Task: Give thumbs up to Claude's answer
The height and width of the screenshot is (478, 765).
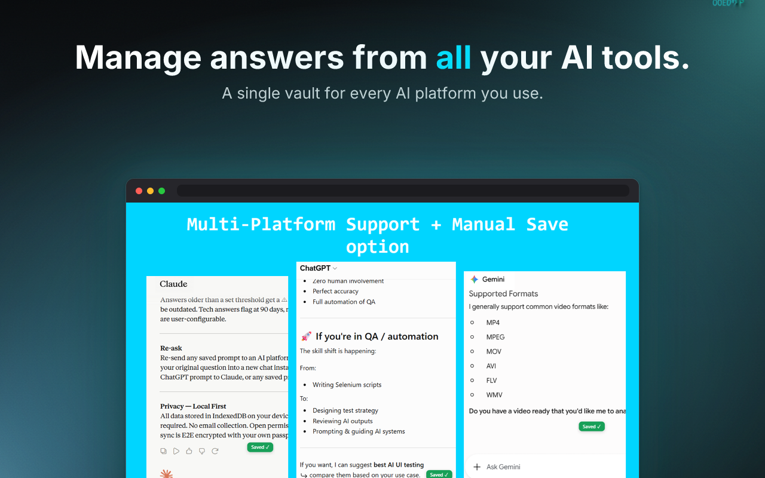Action: (189, 451)
